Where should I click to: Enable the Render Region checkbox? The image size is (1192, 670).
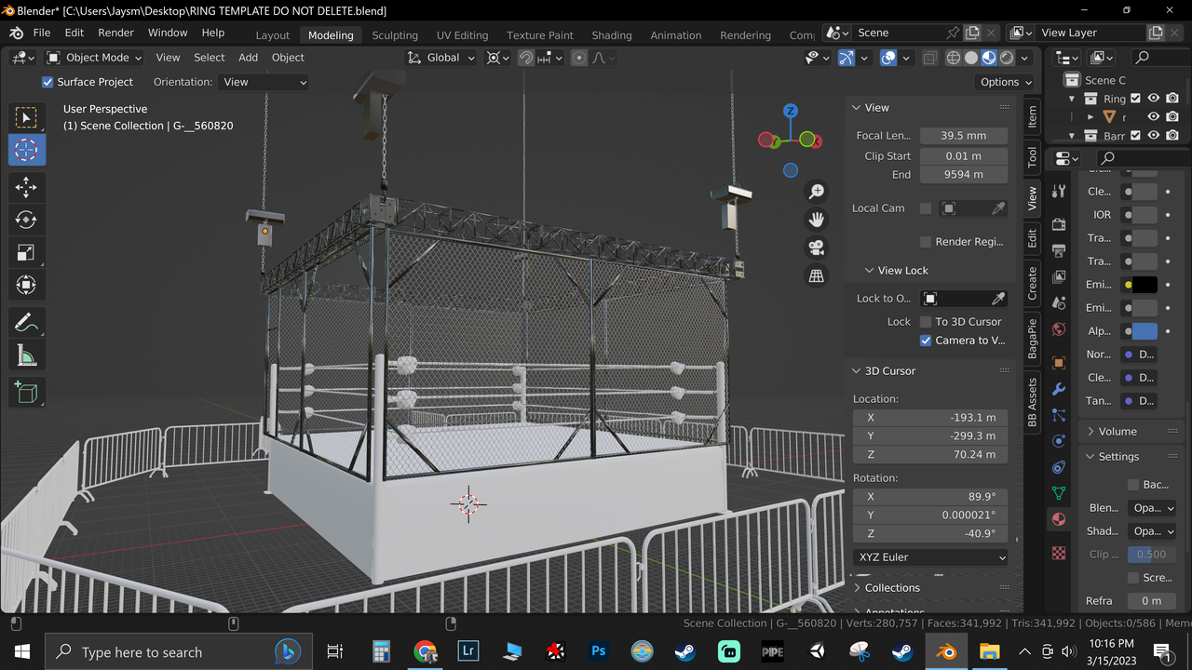pyautogui.click(x=926, y=242)
